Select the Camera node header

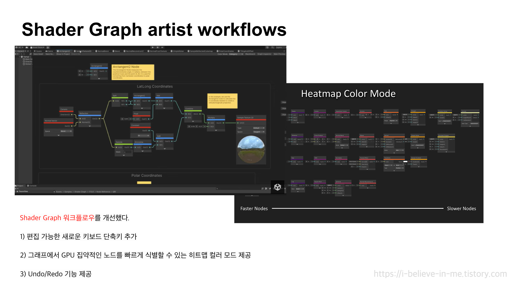click(x=66, y=109)
